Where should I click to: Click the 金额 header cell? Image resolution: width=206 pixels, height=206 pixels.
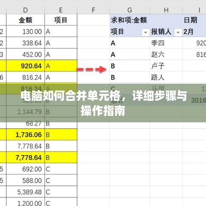pyautogui.click(x=25, y=20)
